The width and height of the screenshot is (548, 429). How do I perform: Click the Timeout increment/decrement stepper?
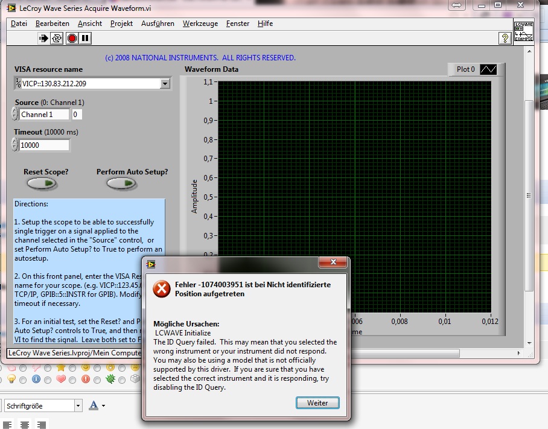(14, 144)
